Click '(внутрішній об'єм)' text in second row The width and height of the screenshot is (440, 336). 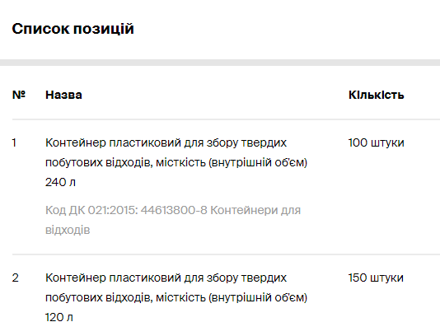258,297
